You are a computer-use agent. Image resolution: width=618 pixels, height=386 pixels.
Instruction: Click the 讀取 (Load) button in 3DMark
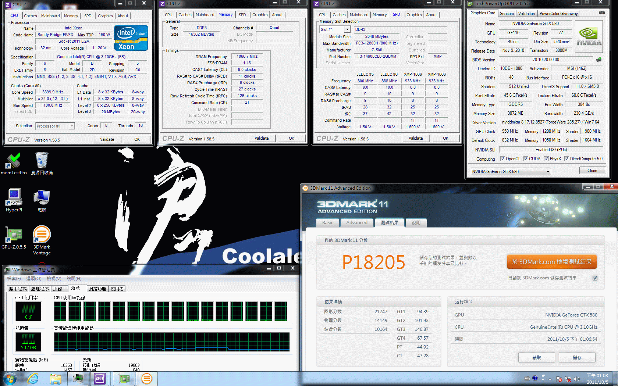pyautogui.click(x=537, y=357)
